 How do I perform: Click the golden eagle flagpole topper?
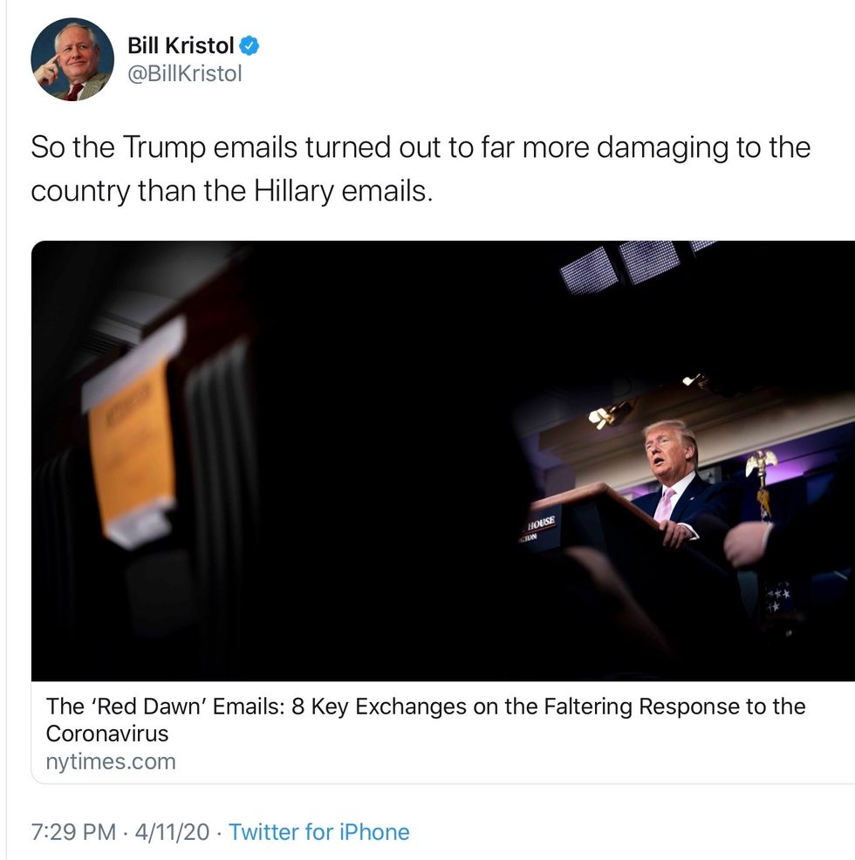tap(762, 465)
